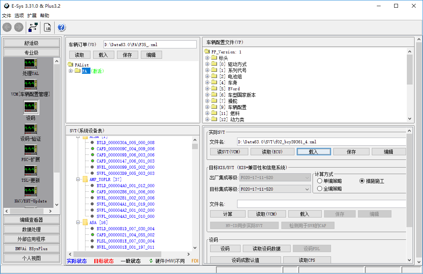The height and width of the screenshot is (274, 423).
Task: Expand the [6] 车型国家版本 node
Action: tap(207, 95)
